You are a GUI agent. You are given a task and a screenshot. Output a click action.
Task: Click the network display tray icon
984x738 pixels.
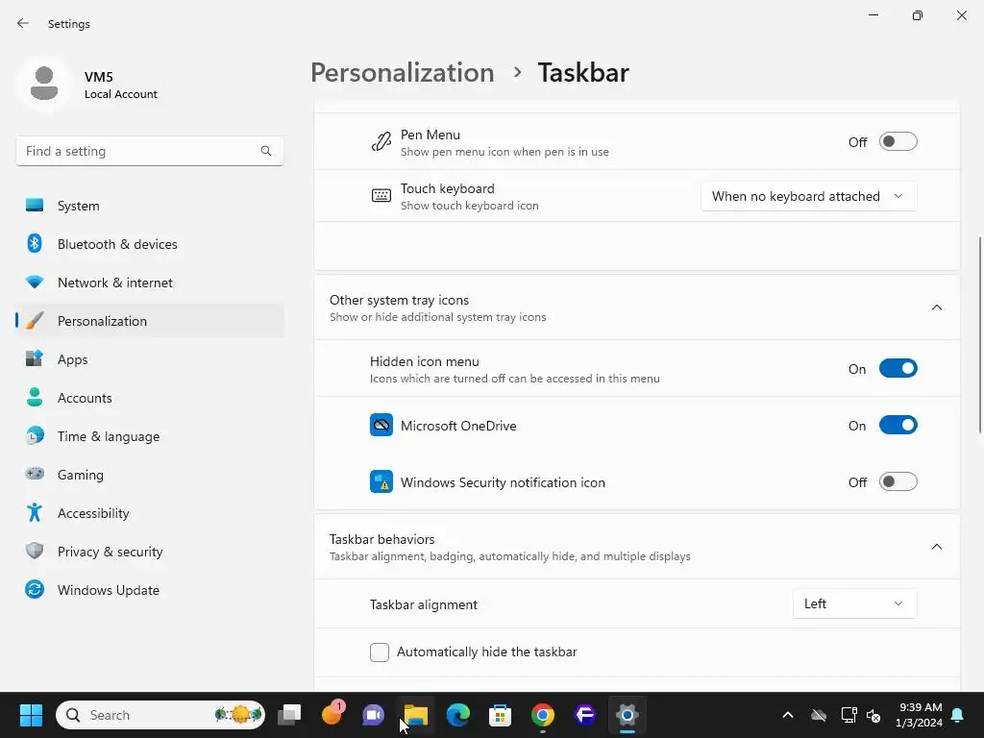click(849, 715)
